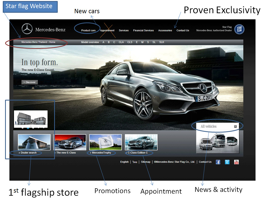
Task: Open the Services menu
Action: pos(124,30)
